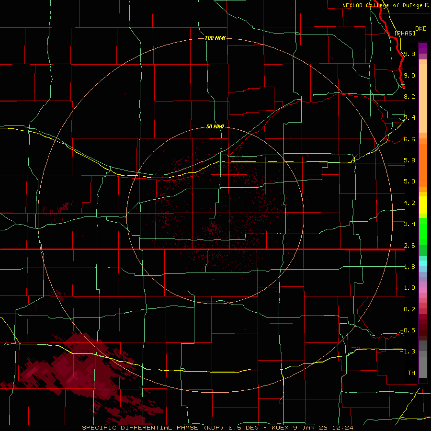Image resolution: width=431 pixels, height=431 pixels.
Task: Click the 4.2 scale value
Action: [x=409, y=203]
